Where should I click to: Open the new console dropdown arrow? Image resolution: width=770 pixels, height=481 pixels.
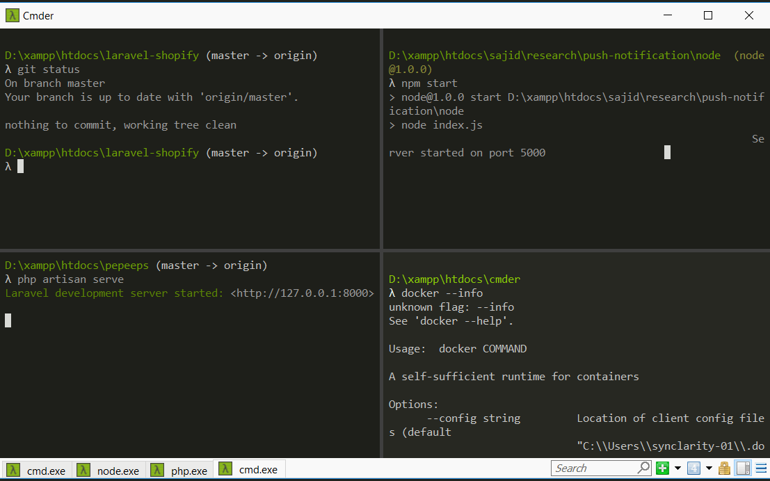[x=677, y=468]
